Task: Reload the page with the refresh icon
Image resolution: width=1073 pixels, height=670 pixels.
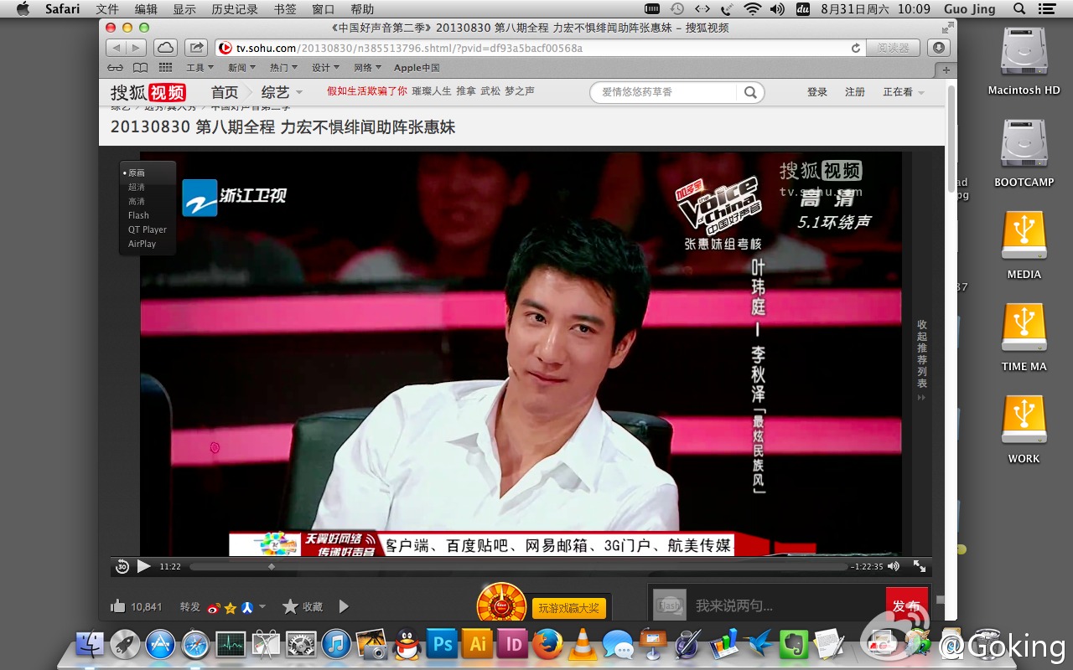Action: coord(855,49)
